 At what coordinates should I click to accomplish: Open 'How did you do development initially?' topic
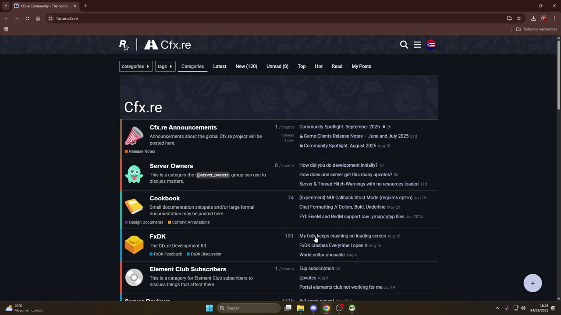(x=338, y=165)
